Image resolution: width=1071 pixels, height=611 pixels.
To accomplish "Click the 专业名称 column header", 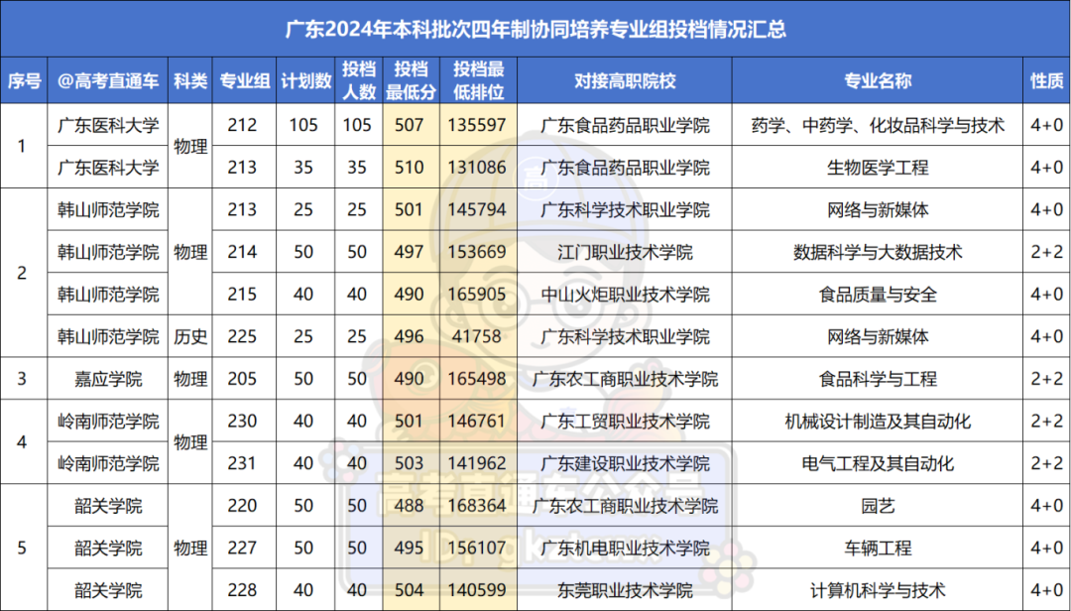I will coord(877,80).
